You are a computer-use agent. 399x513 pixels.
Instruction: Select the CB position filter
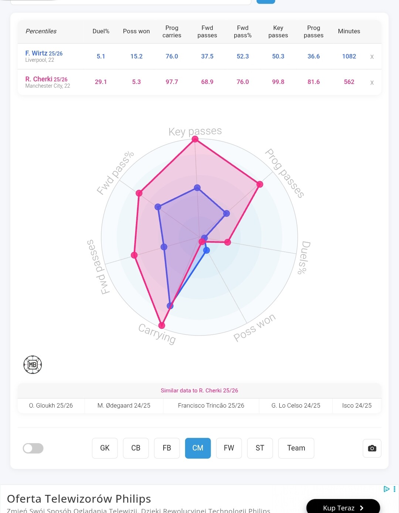pyautogui.click(x=136, y=448)
